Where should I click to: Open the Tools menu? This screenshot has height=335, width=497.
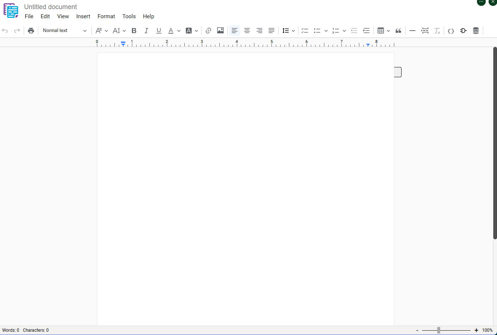pyautogui.click(x=129, y=16)
